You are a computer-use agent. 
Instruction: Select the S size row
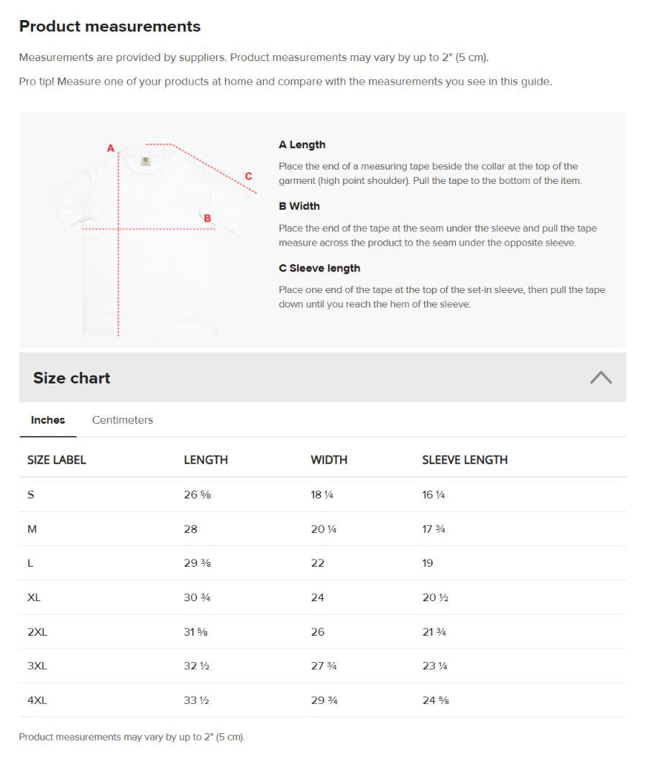(x=323, y=495)
